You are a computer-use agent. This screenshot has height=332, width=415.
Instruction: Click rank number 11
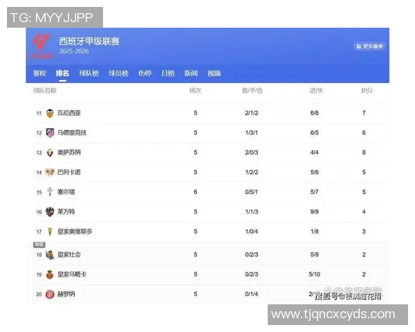tap(39, 113)
